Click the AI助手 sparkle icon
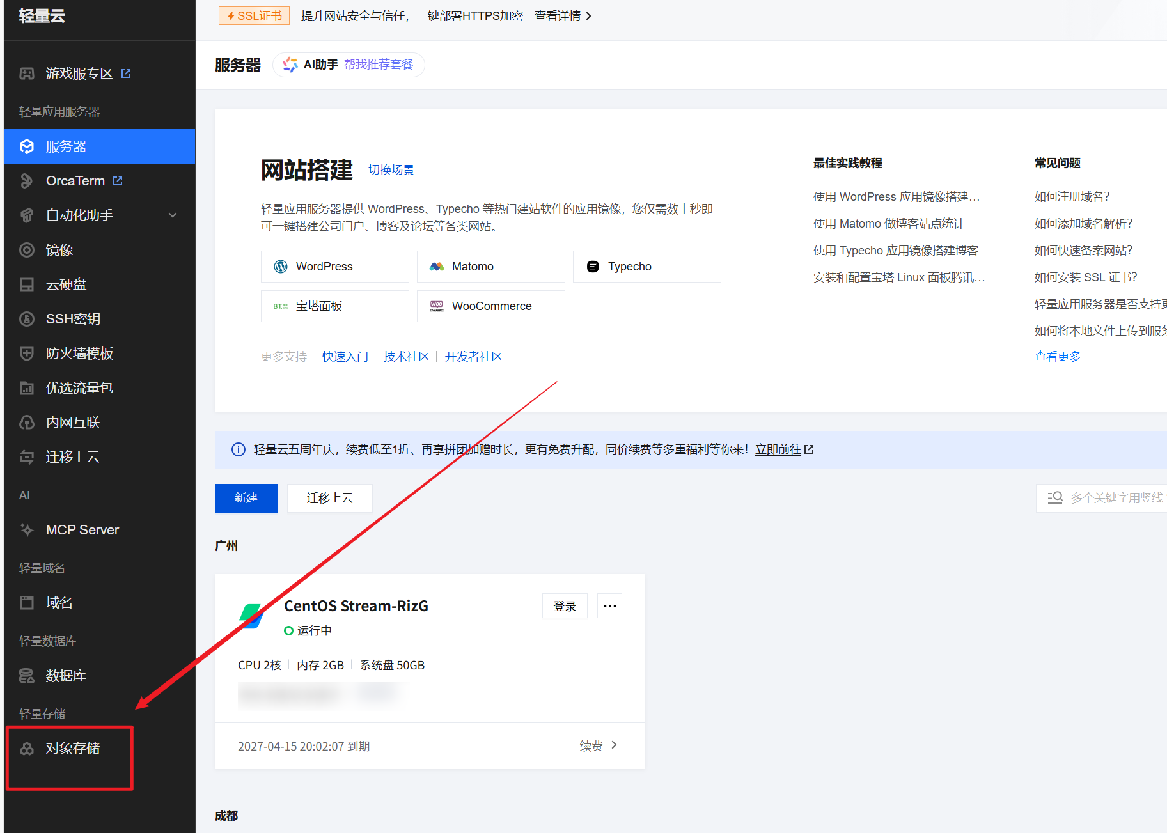 click(290, 65)
